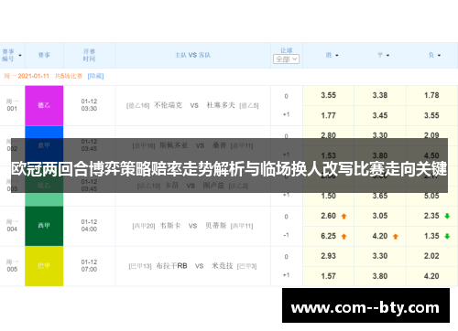This screenshot has width=458, height=331.
Task: Select the yellow 巴甲 league cell
Action: (44, 266)
